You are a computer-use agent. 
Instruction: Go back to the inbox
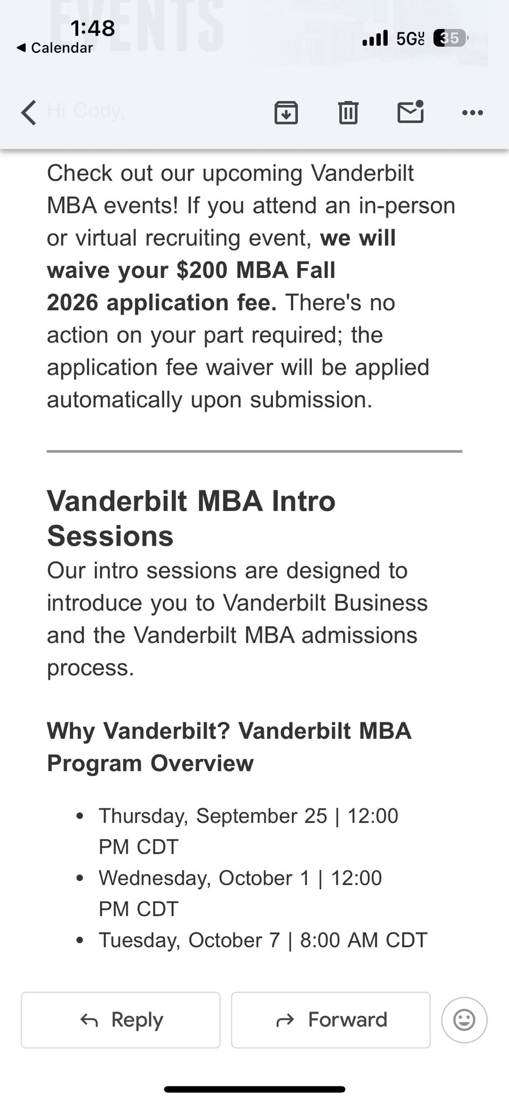(29, 113)
